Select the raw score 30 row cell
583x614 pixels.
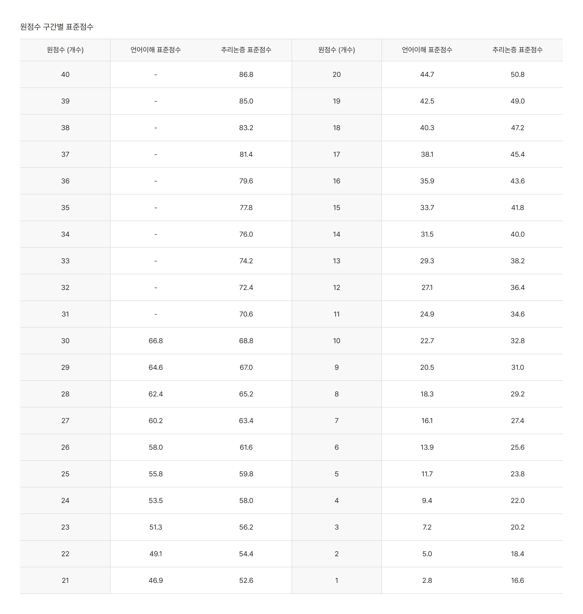tap(65, 341)
